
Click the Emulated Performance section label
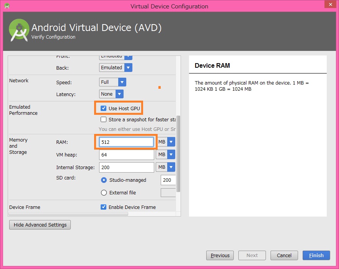(x=23, y=110)
